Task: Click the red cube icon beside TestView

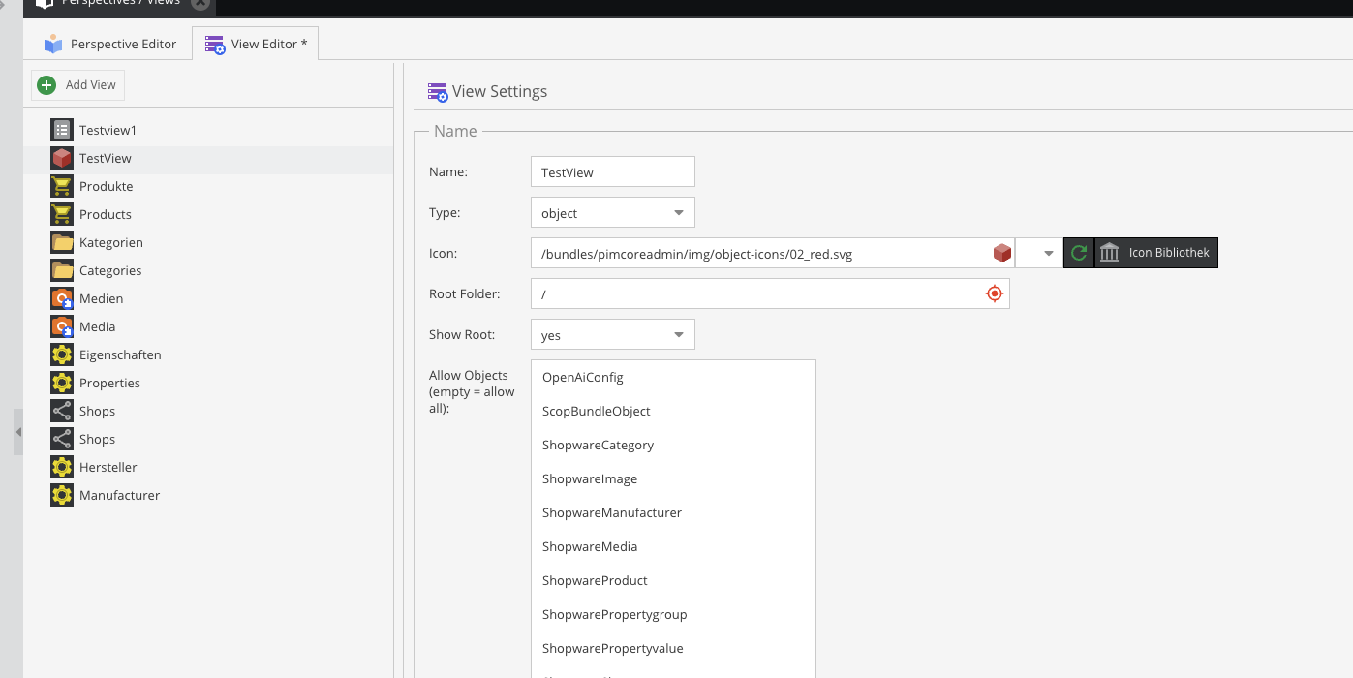Action: 62,158
